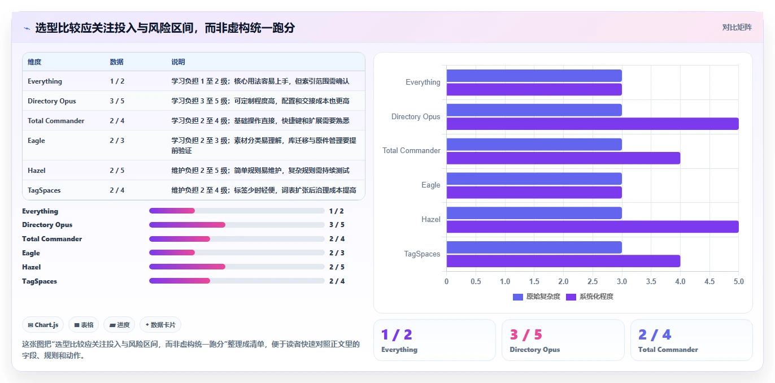Image resolution: width=775 pixels, height=383 pixels.
Task: Click the Hazel progress bar
Action: click(237, 267)
